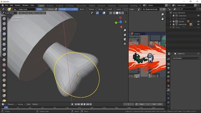Viewport: 201px width, 113px height.
Task: Toggle X-ray viewport mode
Action: click(x=111, y=13)
